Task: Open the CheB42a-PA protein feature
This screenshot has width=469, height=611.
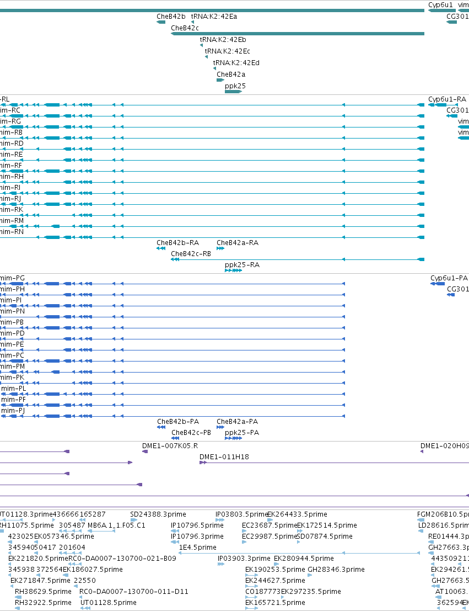Action: pos(220,427)
